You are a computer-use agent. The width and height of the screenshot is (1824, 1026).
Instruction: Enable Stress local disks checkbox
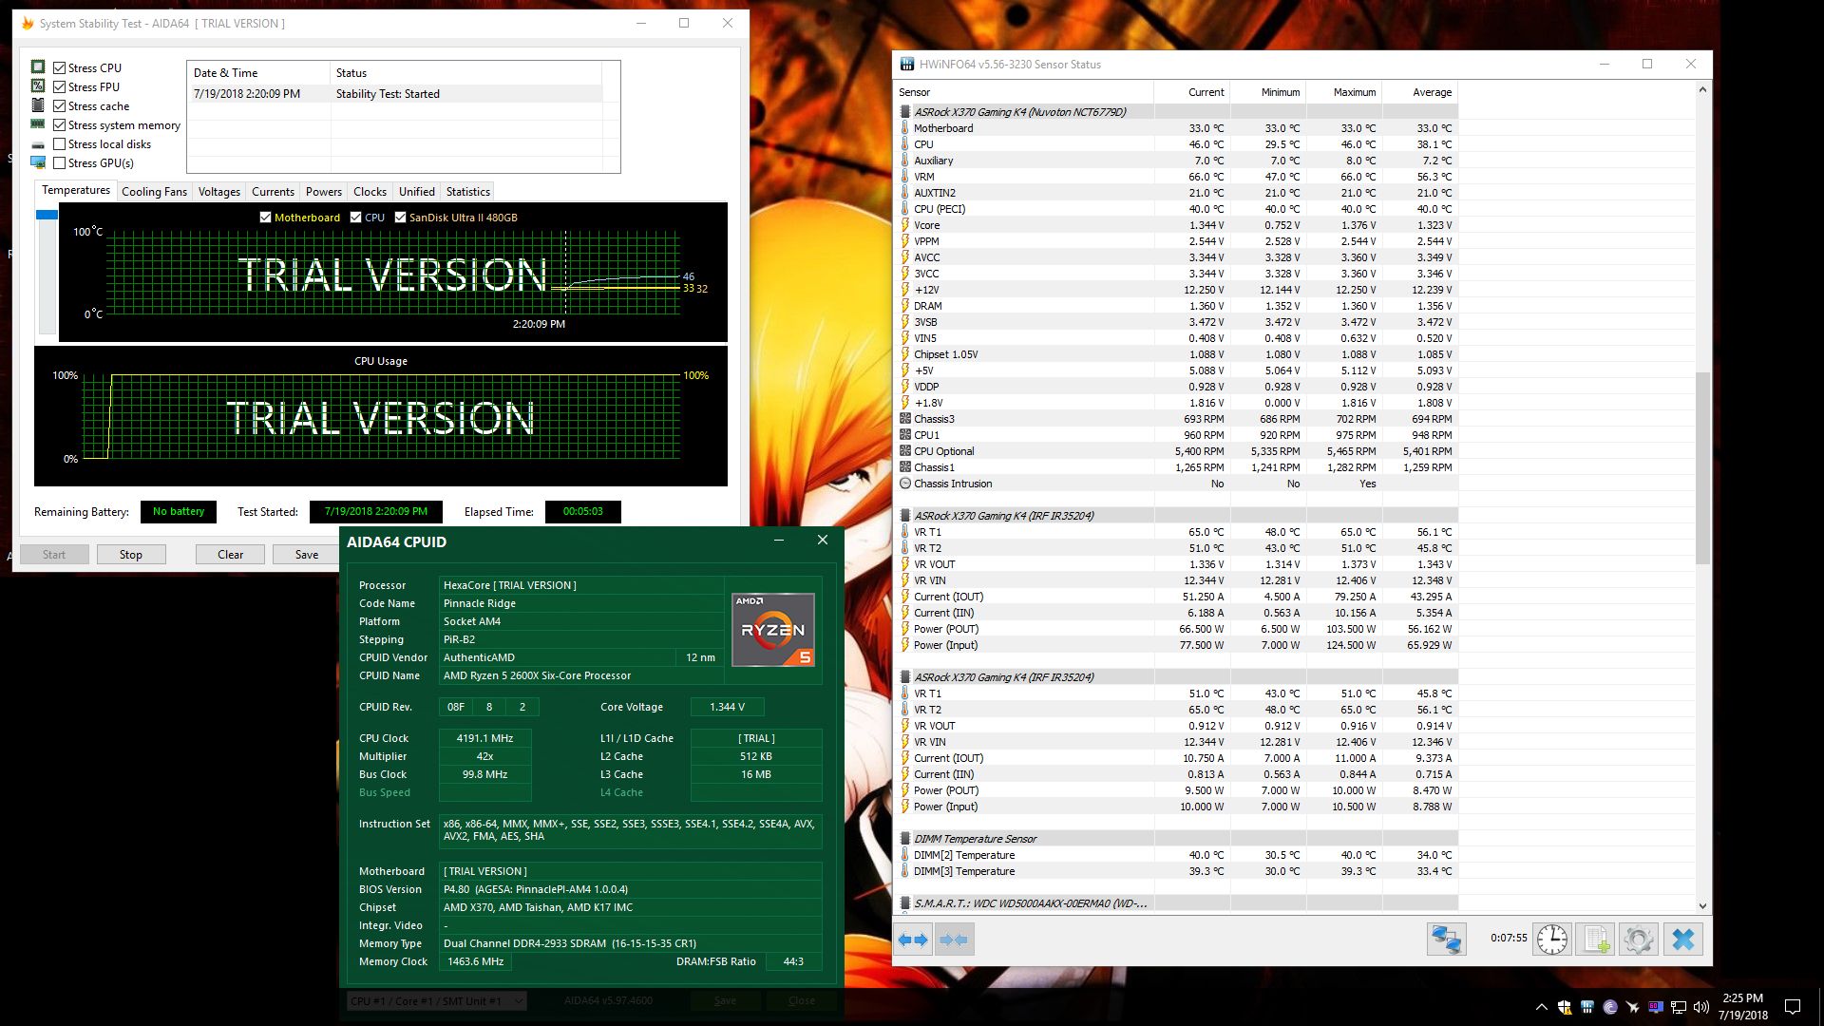(60, 143)
